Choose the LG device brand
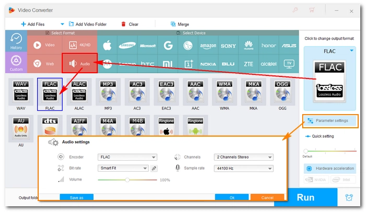Image resolution: width=366 pixels, height=212 pixels. point(188,45)
